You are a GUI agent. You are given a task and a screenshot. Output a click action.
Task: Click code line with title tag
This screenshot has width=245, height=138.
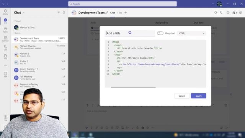[139, 48]
